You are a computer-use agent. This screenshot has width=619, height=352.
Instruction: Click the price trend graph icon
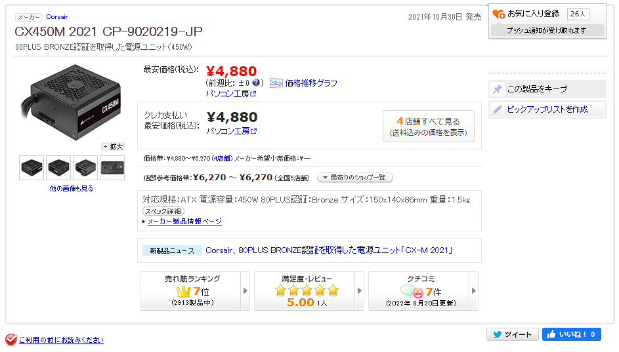coord(276,83)
